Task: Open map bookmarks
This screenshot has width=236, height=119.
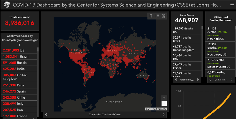Action: point(151,16)
